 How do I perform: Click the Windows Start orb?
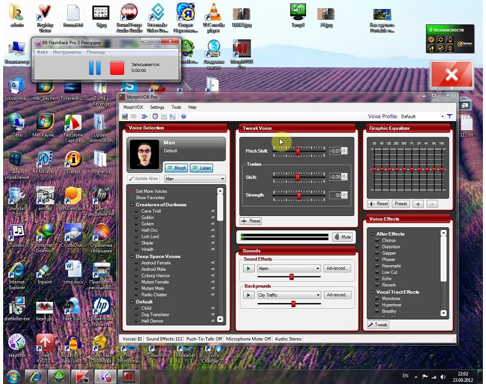pos(12,377)
